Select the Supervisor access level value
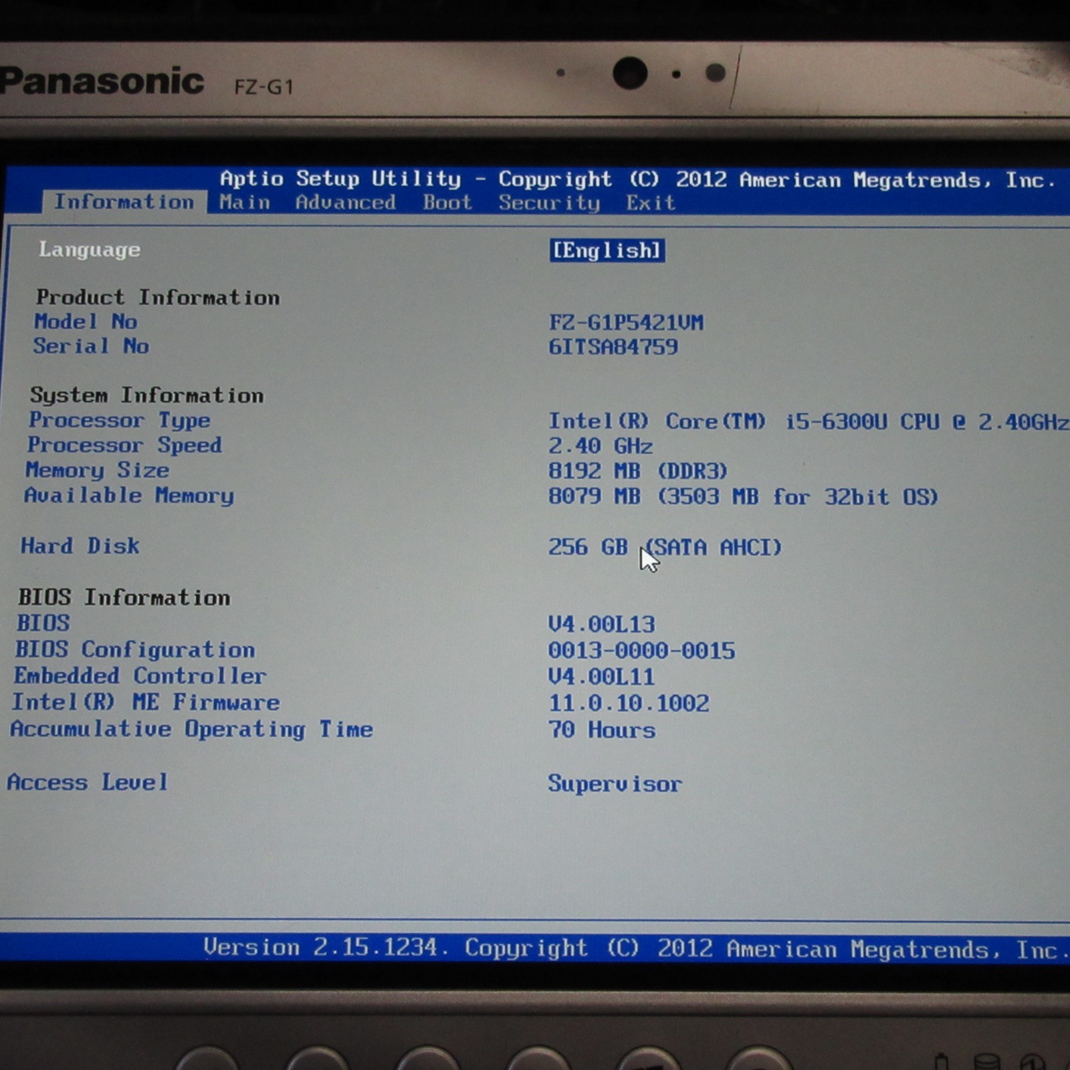This screenshot has width=1070, height=1070. pos(615,784)
